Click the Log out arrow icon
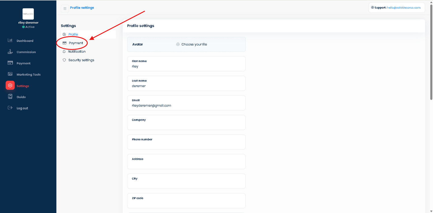Viewport: 433px width, 213px height. (10, 108)
